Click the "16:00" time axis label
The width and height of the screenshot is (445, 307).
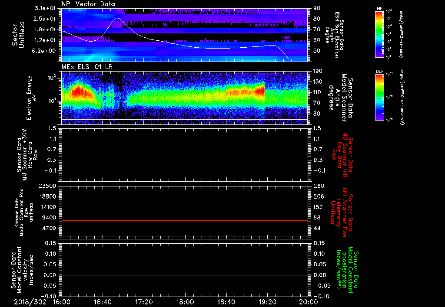(62, 302)
